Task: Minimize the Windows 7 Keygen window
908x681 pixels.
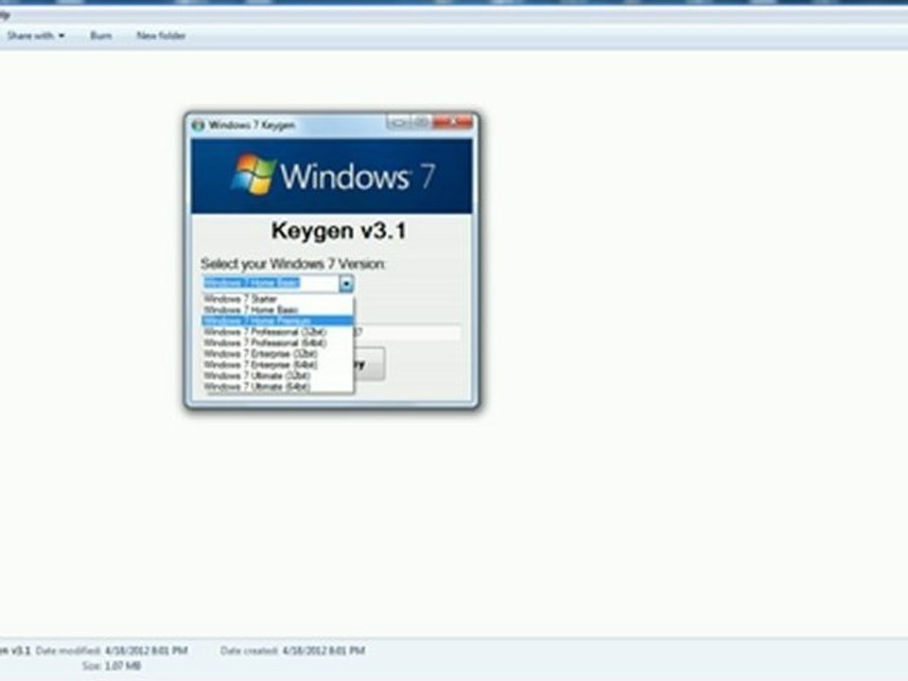Action: click(x=398, y=122)
